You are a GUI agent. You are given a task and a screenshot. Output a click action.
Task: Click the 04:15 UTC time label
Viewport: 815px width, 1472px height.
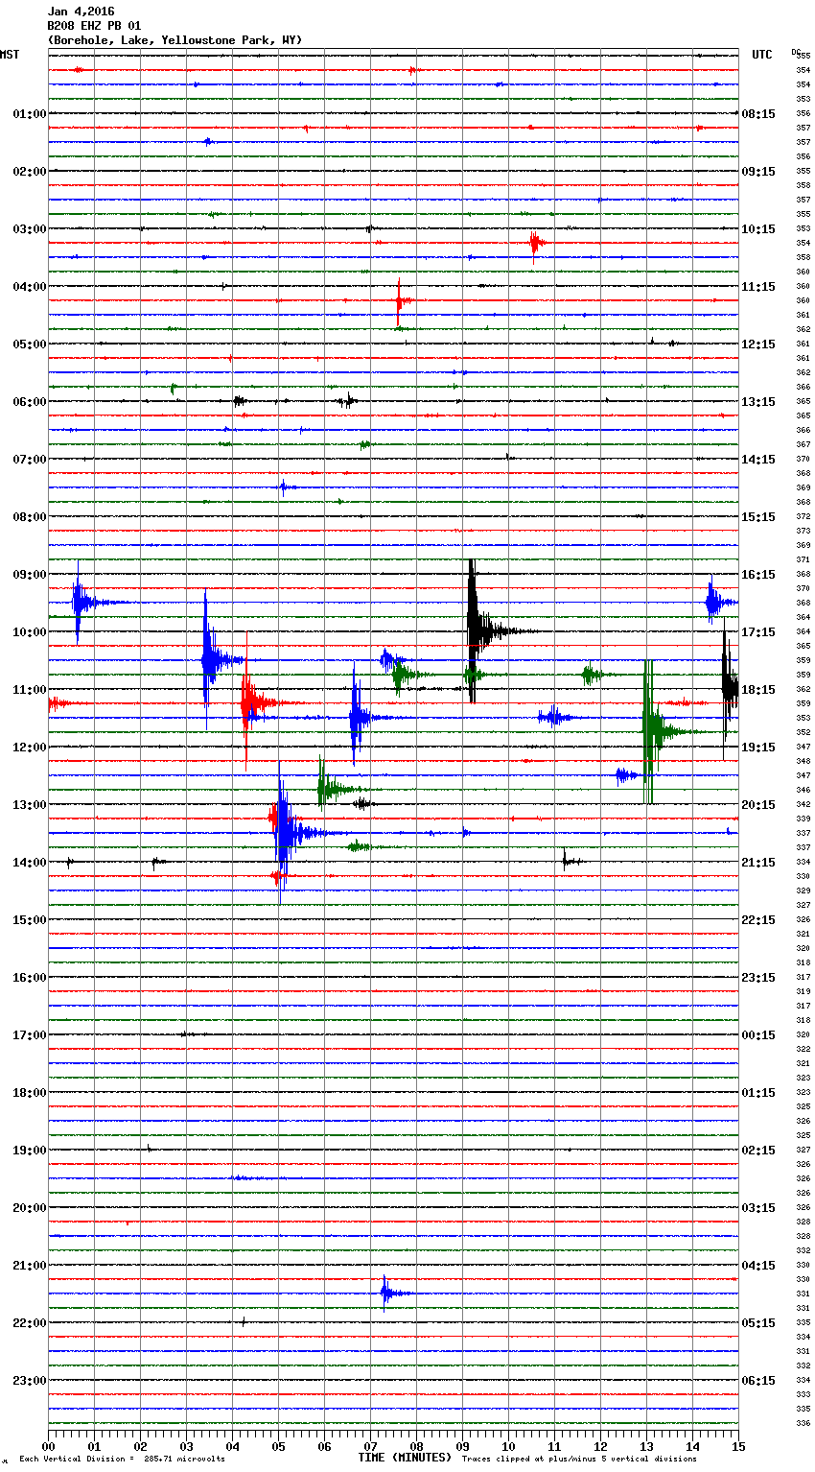[758, 1266]
